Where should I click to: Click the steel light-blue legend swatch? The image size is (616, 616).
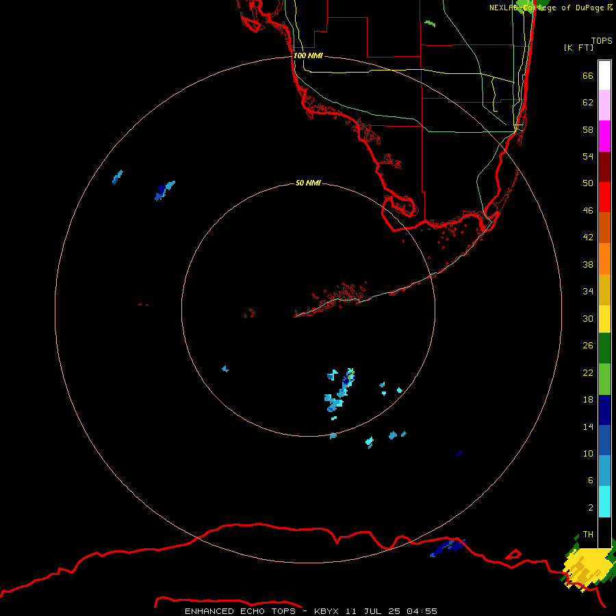coord(604,471)
